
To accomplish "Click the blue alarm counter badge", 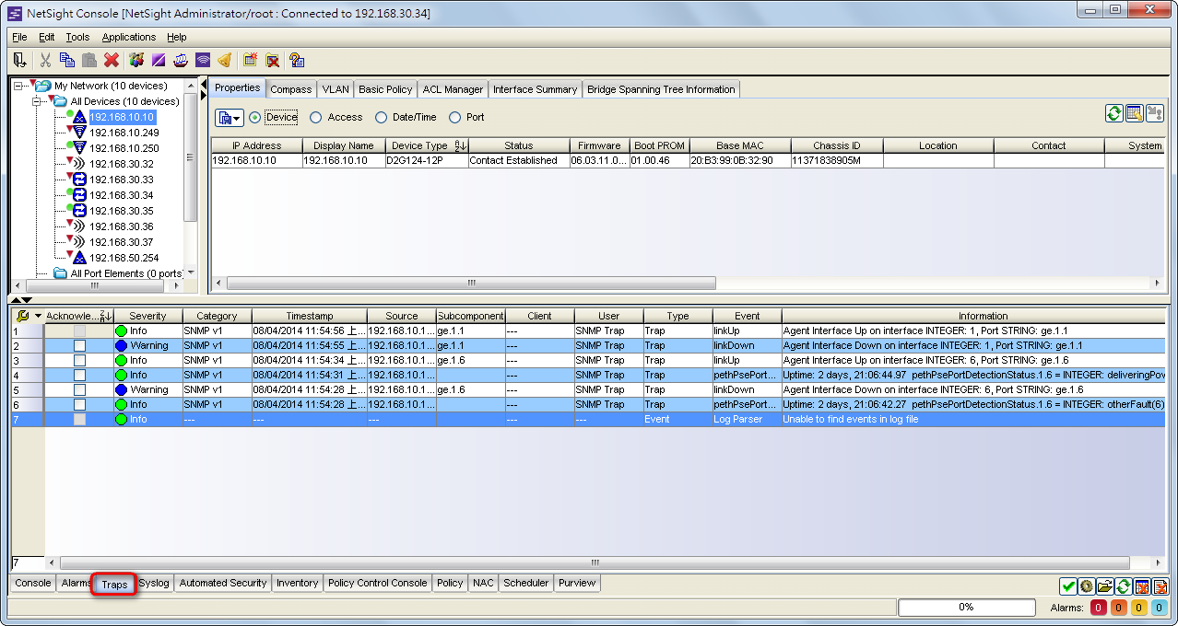I will coord(1160,608).
